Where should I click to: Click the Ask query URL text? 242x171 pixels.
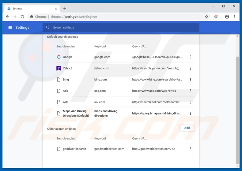[x=154, y=91]
